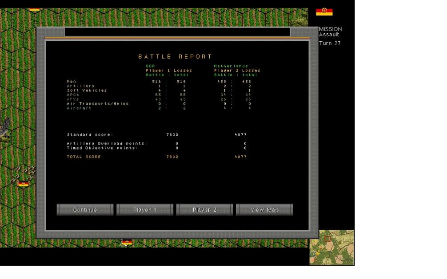Click the Netherlands Player 2 Losses column header
447x279 pixels.
pyautogui.click(x=237, y=71)
